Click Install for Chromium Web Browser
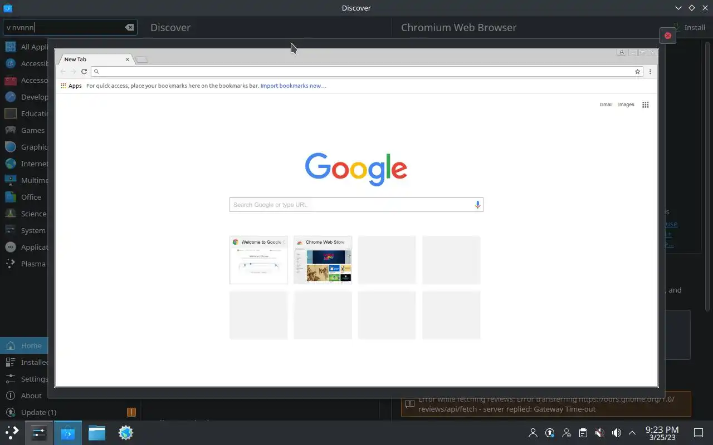 689,27
